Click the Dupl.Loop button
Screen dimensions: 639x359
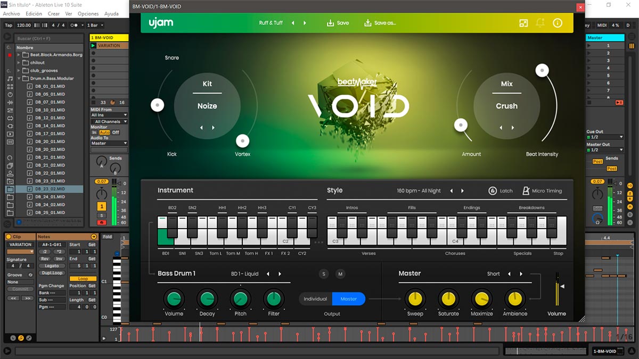coord(52,273)
